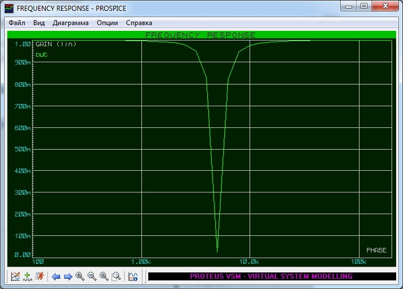The width and height of the screenshot is (403, 289).
Task: Click the 900m gain axis value
Action: (x=23, y=62)
